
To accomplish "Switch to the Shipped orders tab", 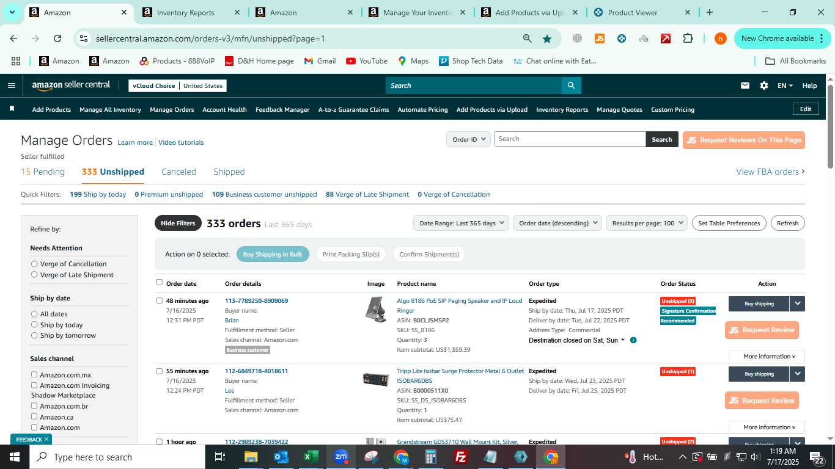I will 229,172.
